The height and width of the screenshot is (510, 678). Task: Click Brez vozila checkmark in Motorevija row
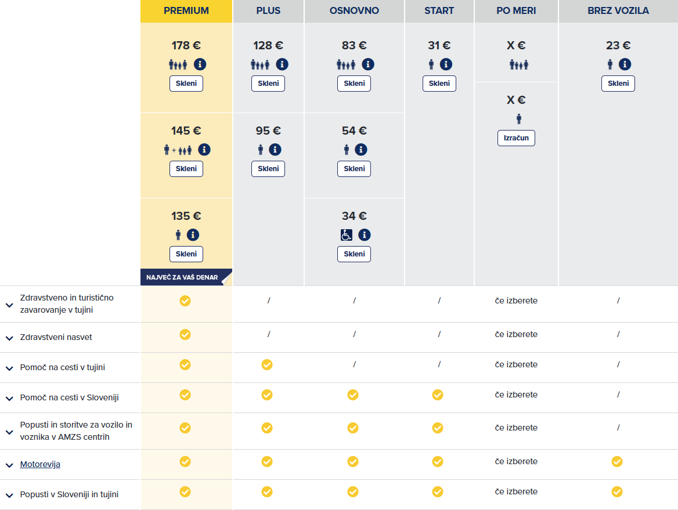617,462
